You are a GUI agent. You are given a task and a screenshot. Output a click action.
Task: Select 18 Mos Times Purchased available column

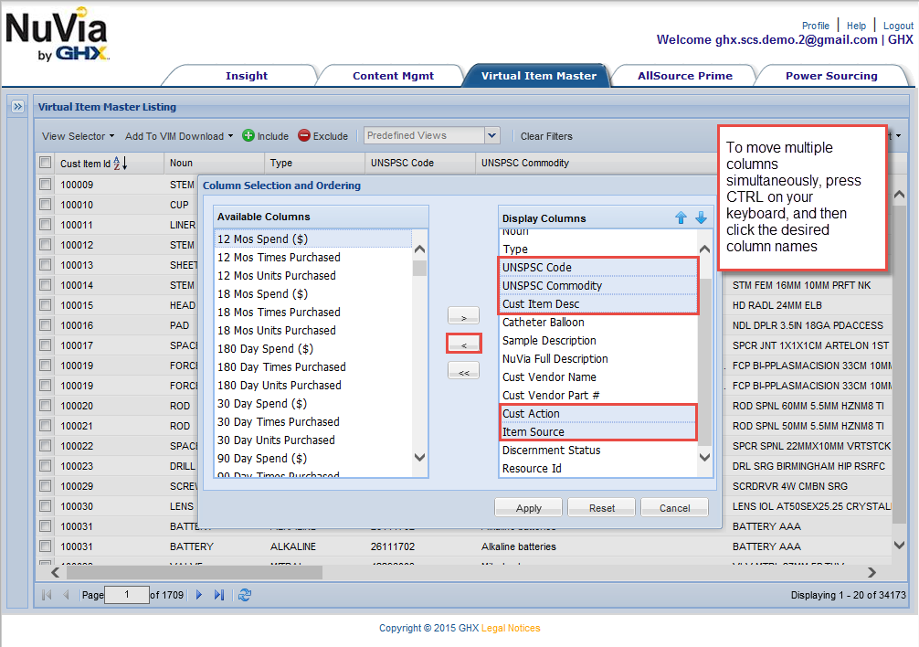(x=314, y=313)
